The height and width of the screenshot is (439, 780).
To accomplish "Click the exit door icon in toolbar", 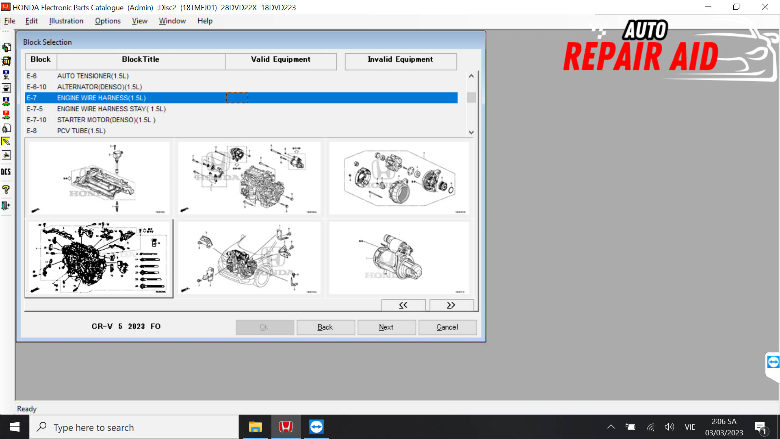I will tap(6, 206).
